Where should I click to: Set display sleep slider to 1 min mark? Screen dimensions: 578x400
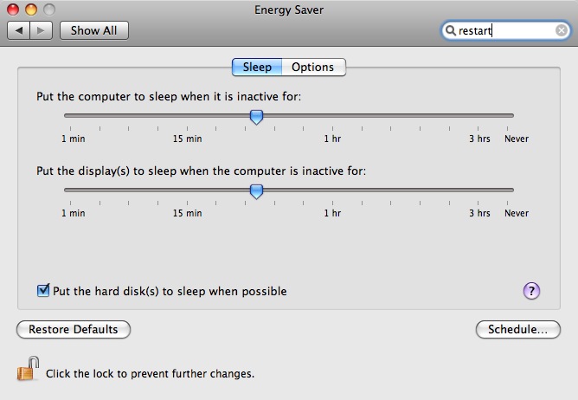(70, 190)
